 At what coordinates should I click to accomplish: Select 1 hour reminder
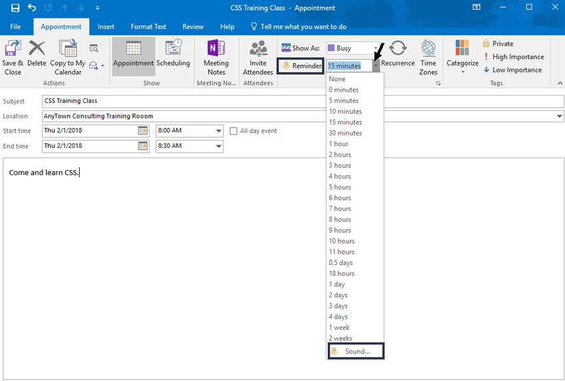[x=355, y=143]
